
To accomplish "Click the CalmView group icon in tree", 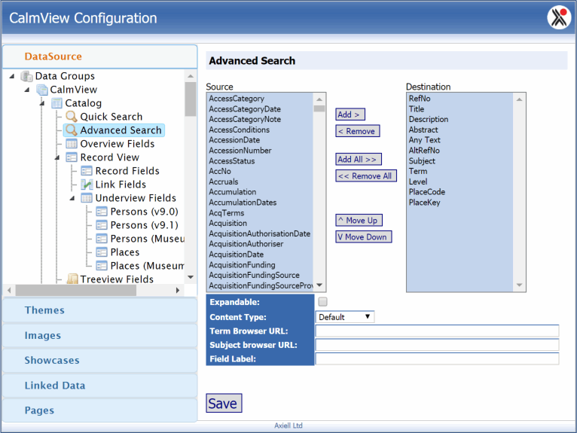I will (x=42, y=90).
